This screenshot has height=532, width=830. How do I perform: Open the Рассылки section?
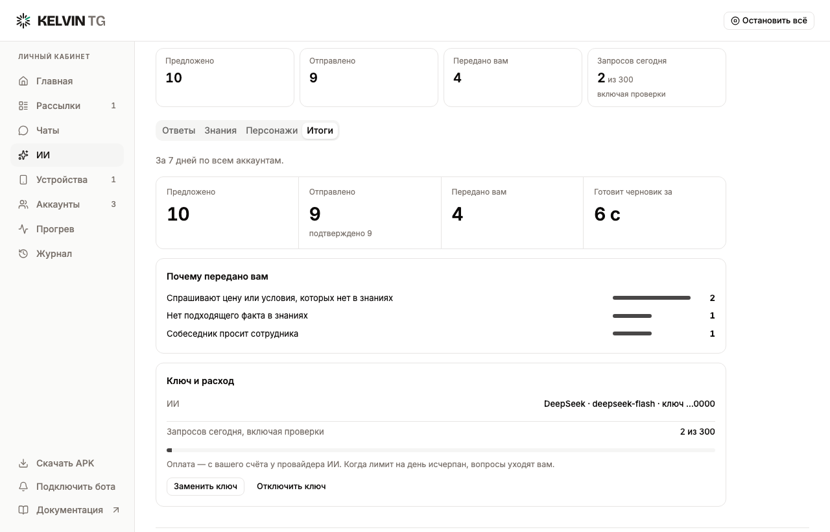pyautogui.click(x=67, y=106)
